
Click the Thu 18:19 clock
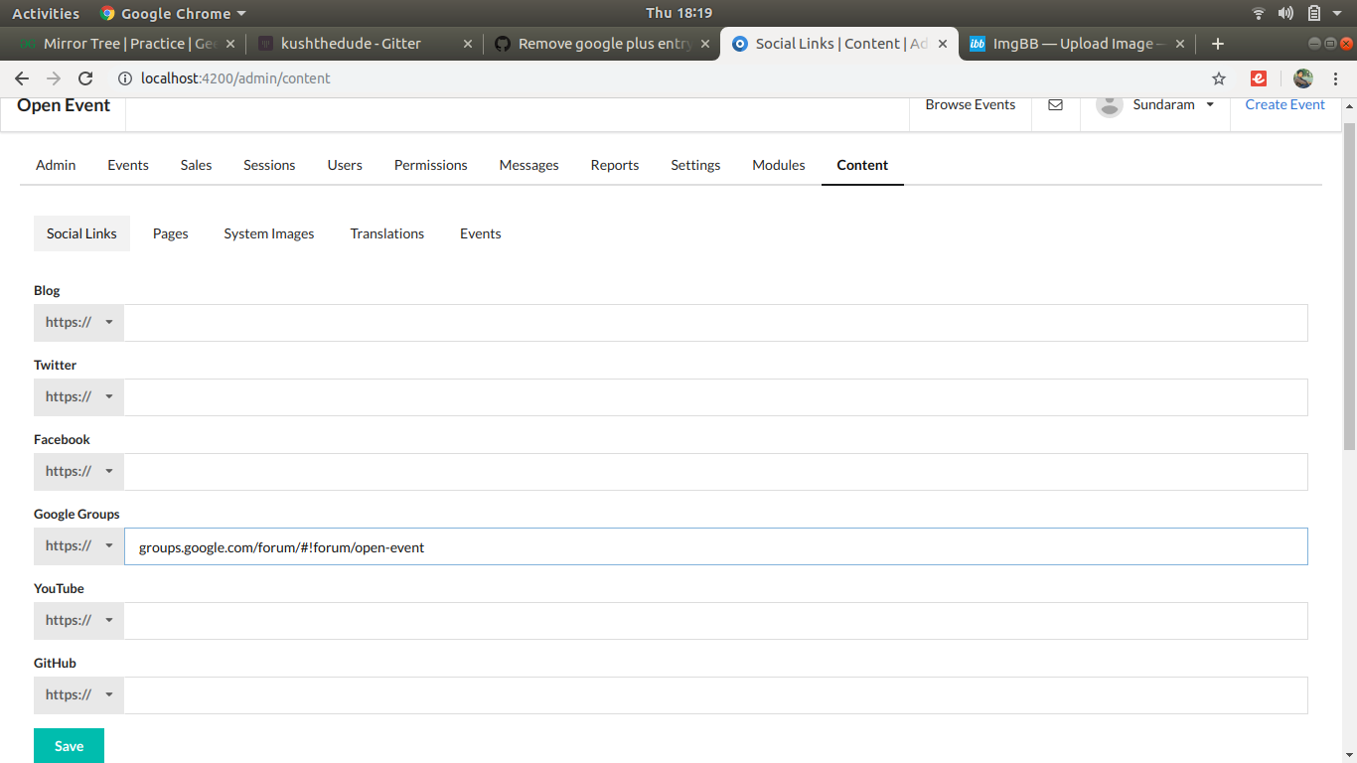(678, 13)
